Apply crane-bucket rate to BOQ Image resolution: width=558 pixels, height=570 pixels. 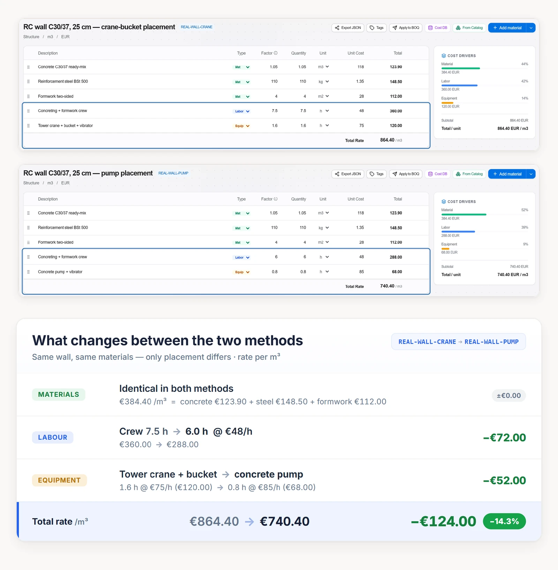point(406,28)
